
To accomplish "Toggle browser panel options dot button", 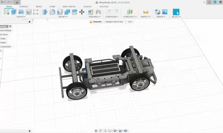I will (30, 22).
